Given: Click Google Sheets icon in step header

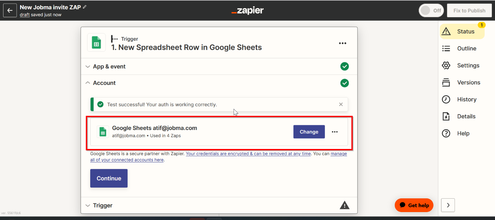Looking at the screenshot, I should [96, 43].
